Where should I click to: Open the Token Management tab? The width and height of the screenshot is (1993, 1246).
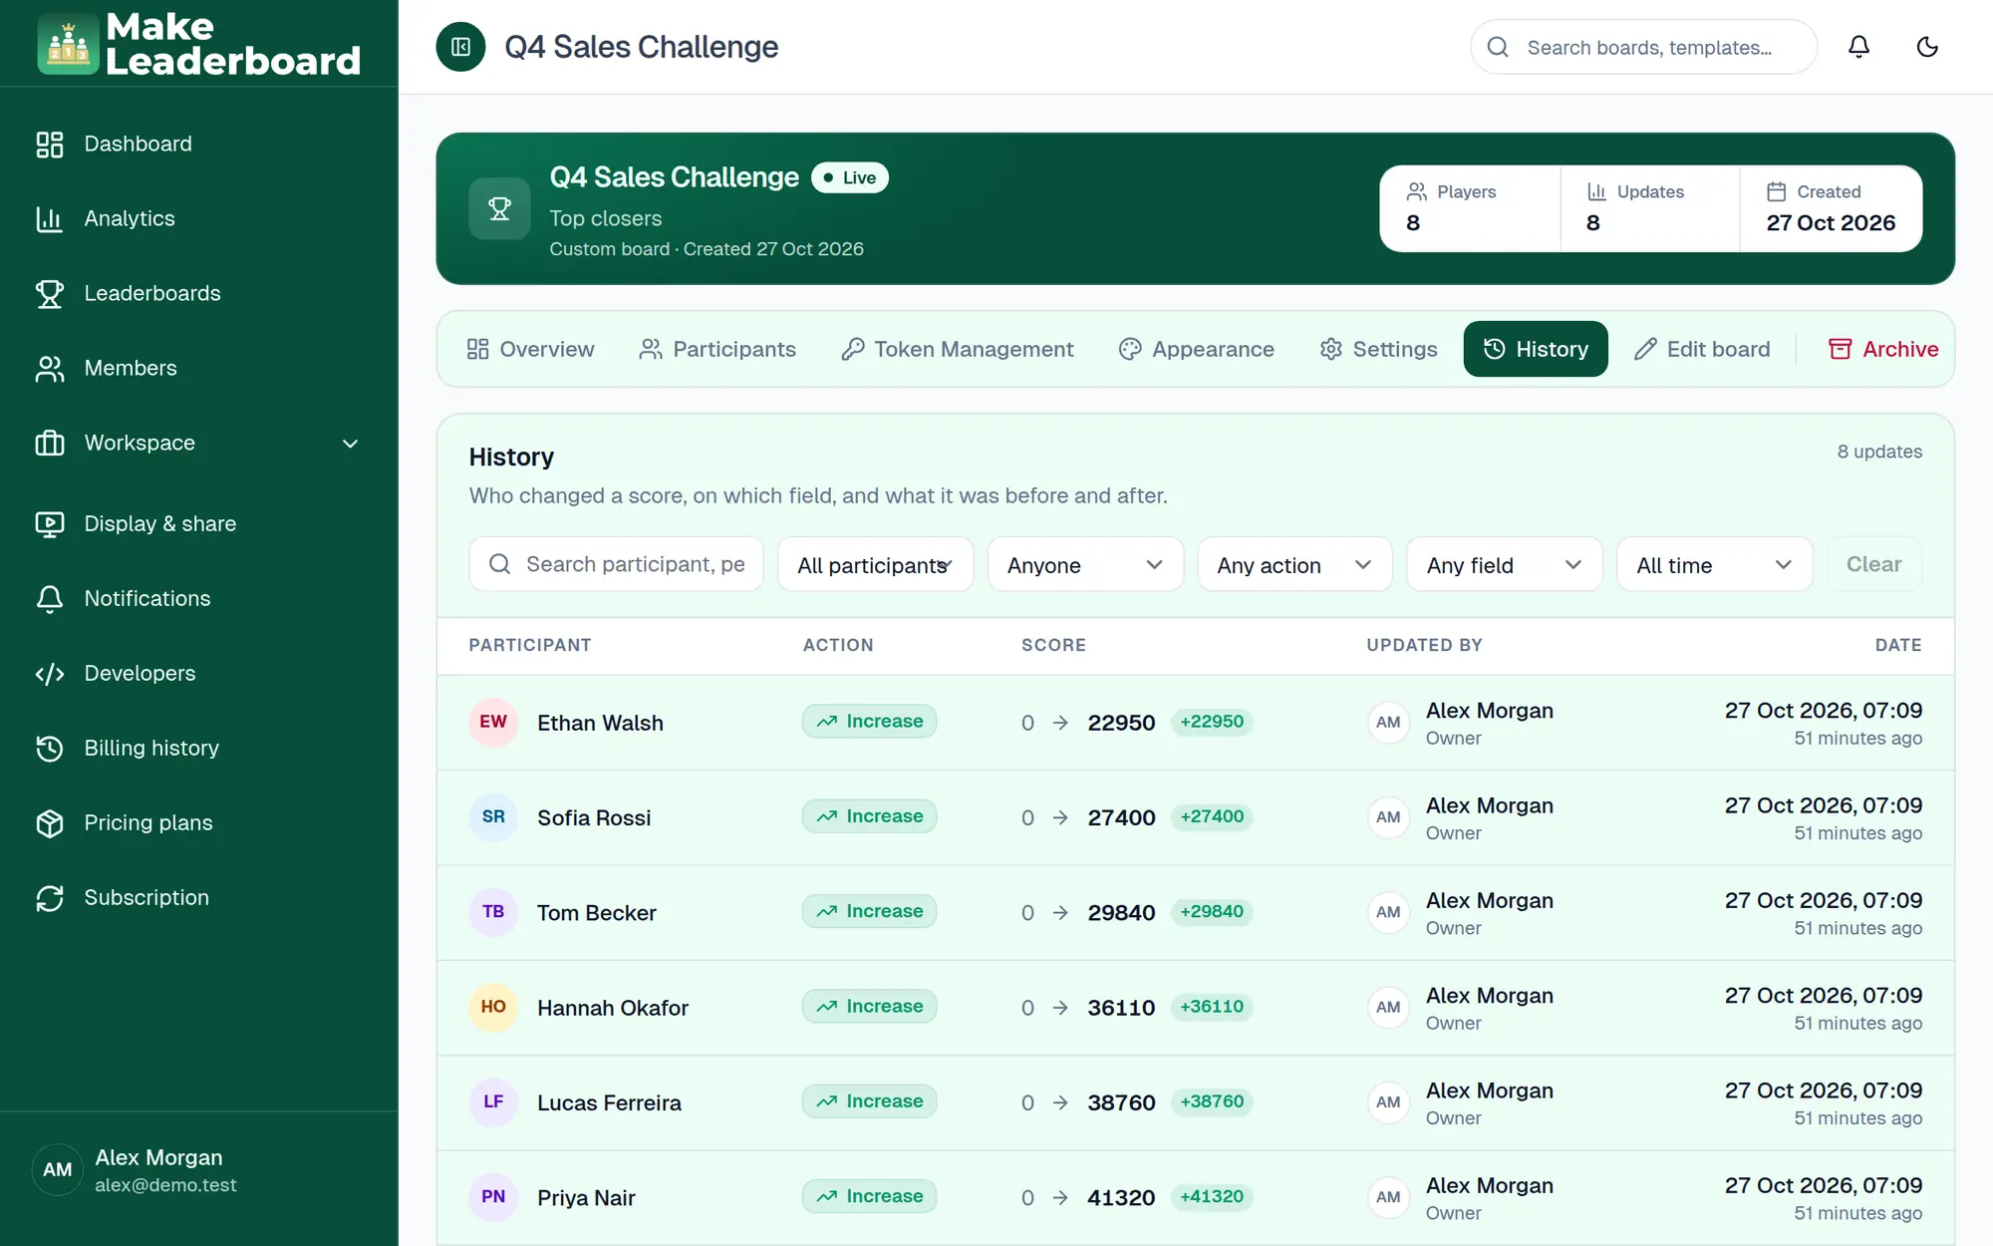[x=958, y=349]
